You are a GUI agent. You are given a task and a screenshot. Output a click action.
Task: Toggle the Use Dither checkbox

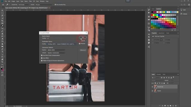pyautogui.click(x=42, y=58)
